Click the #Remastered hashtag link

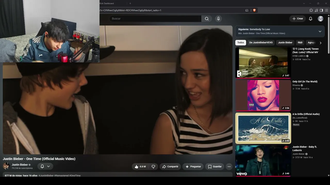[x=61, y=176]
